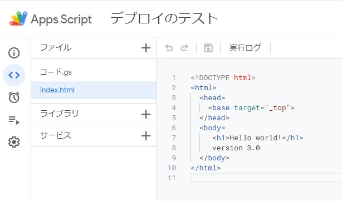Save the project with floppy icon
Viewport: 342px width, 201px height.
[x=208, y=48]
